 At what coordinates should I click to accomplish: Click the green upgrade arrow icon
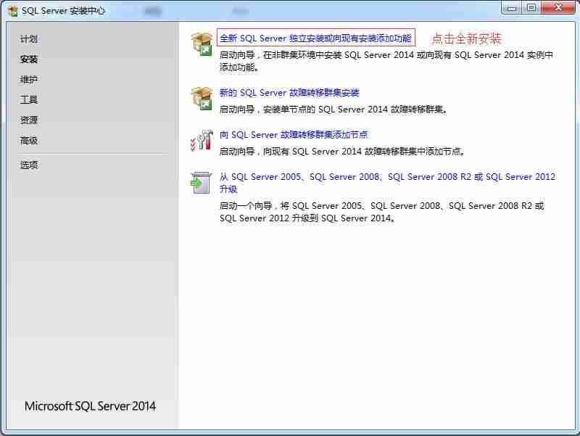(x=201, y=181)
